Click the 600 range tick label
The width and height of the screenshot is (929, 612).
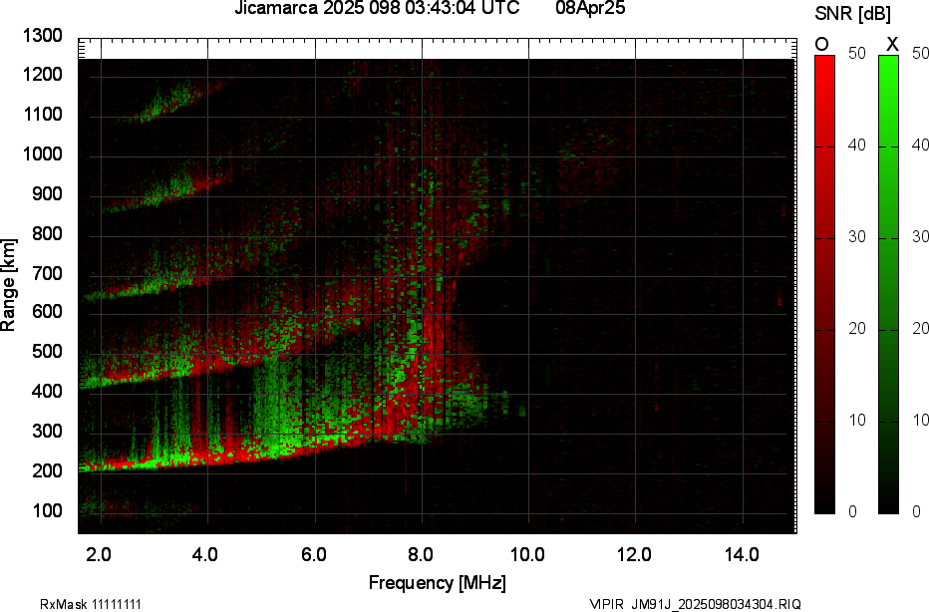click(47, 312)
